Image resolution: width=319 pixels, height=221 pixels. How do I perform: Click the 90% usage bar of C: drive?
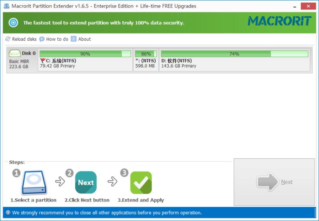(85, 54)
